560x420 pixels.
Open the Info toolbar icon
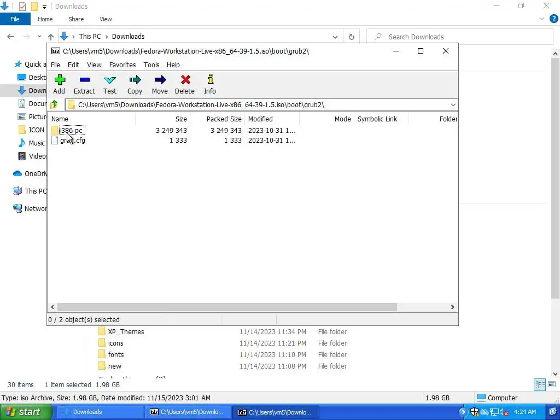[x=210, y=84]
